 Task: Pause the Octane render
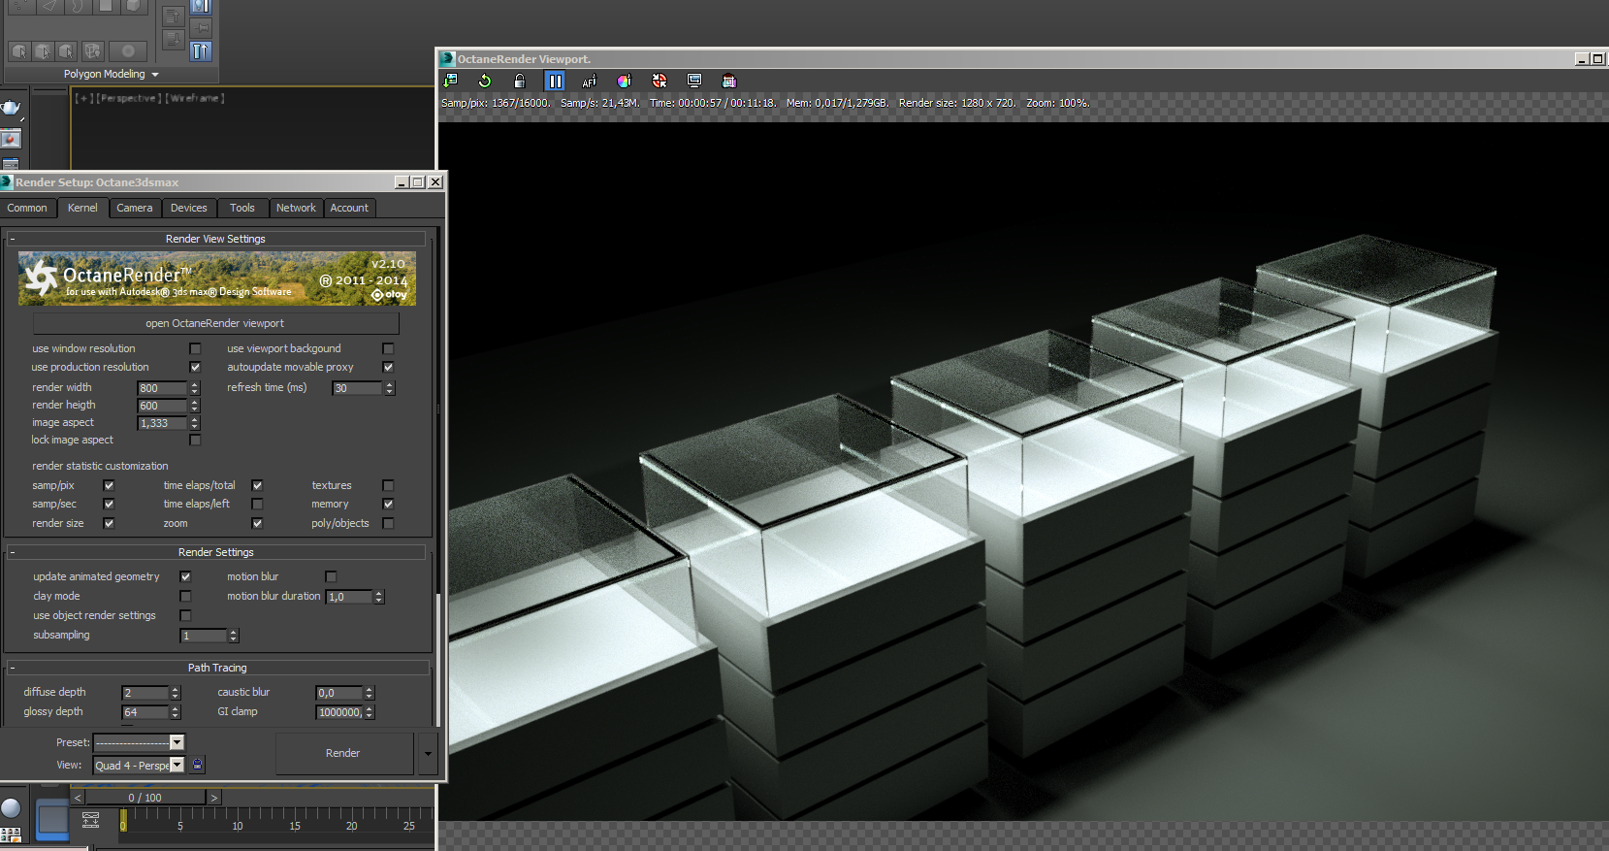coord(554,82)
